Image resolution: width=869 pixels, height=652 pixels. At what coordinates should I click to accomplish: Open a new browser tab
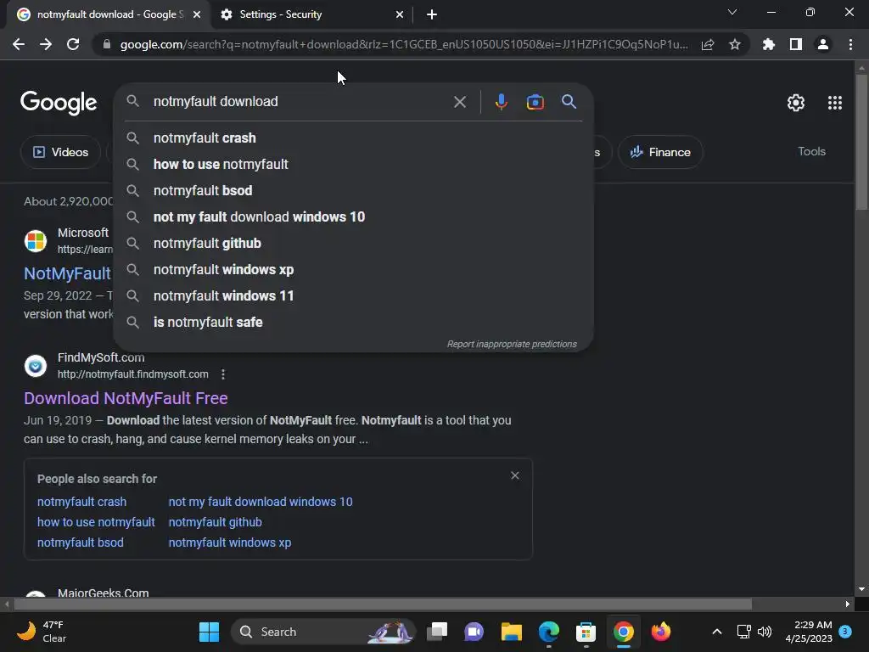click(x=432, y=14)
